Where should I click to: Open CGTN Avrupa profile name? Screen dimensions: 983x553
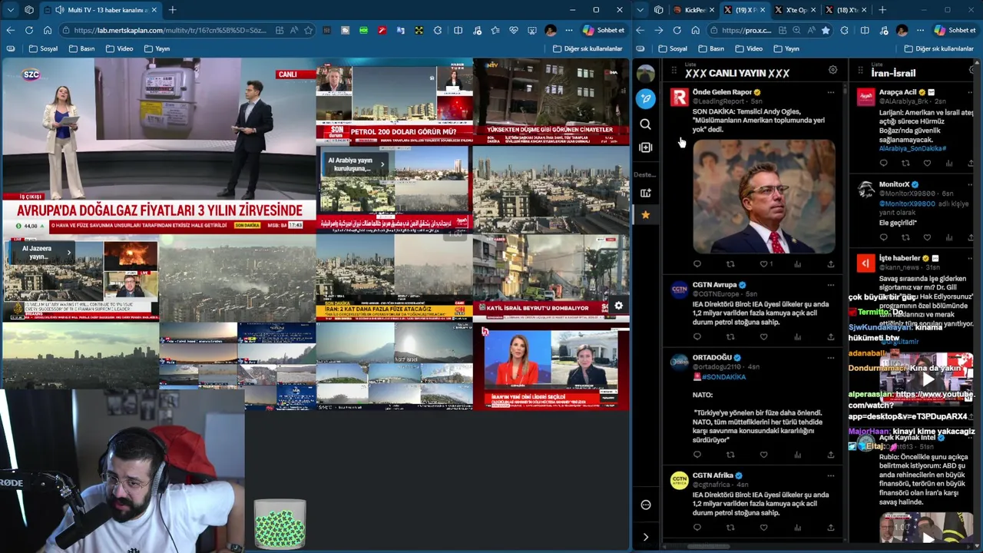click(714, 285)
